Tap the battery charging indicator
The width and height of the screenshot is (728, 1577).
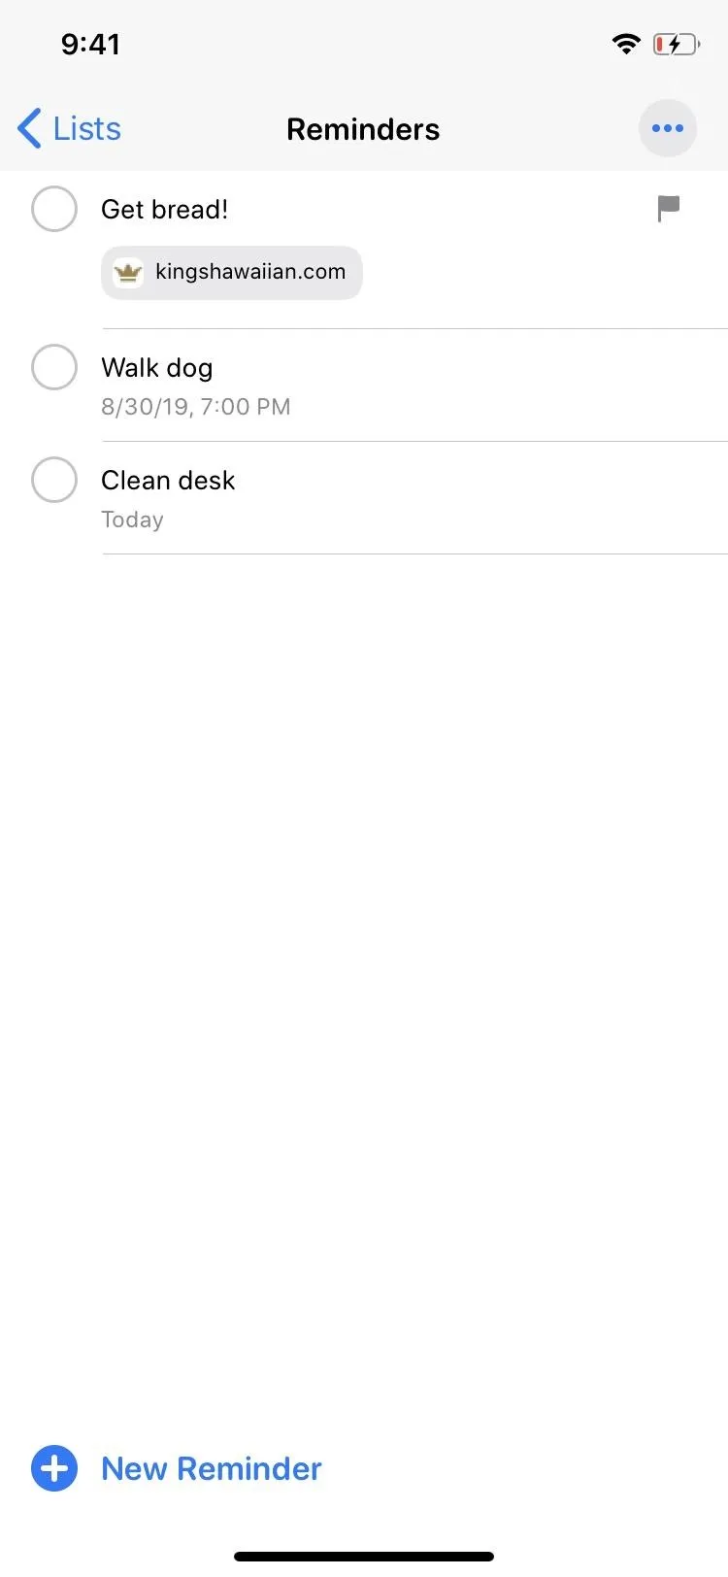[x=676, y=44]
